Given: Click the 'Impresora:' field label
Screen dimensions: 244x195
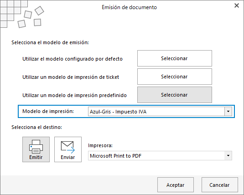Looking at the screenshot, I should click(x=100, y=145).
